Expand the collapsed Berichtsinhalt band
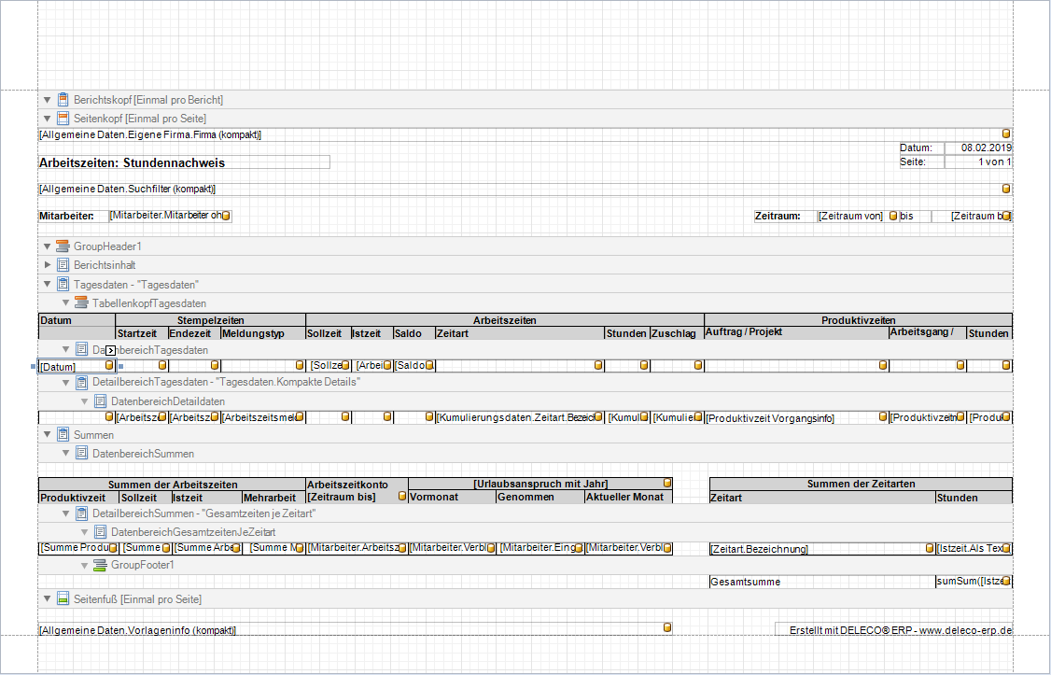This screenshot has height=675, width=1051. click(x=48, y=265)
